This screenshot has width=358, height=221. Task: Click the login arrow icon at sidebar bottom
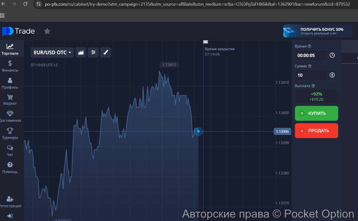(x=10, y=216)
